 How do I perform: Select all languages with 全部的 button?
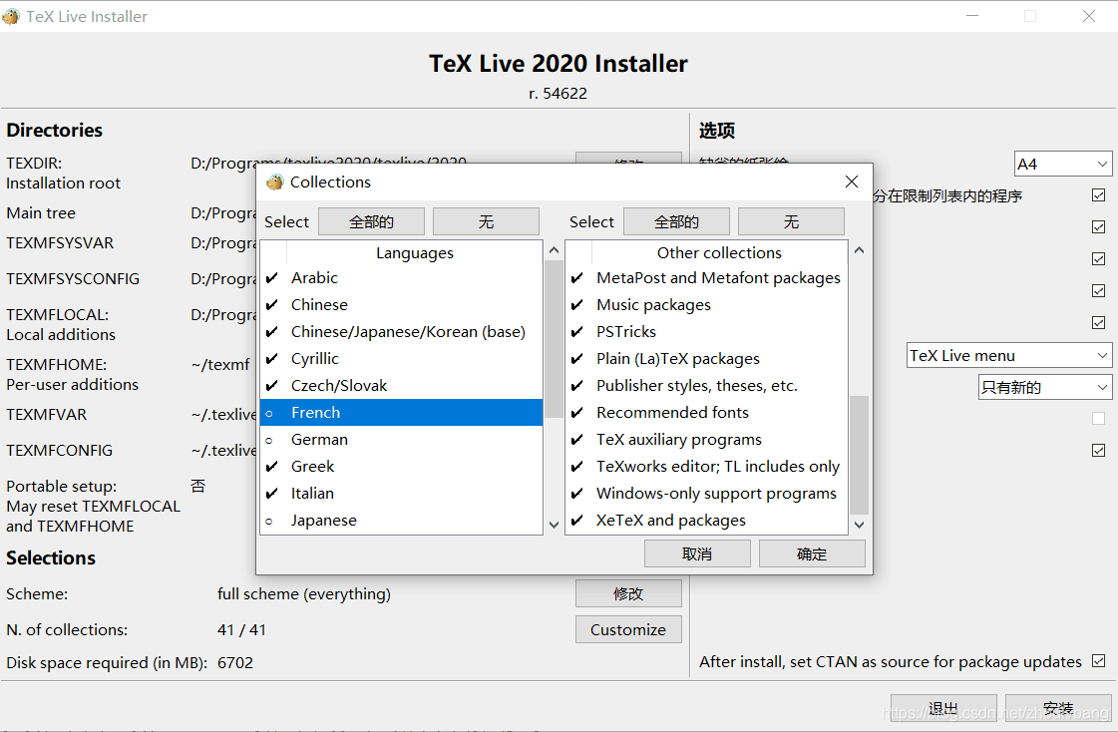371,221
